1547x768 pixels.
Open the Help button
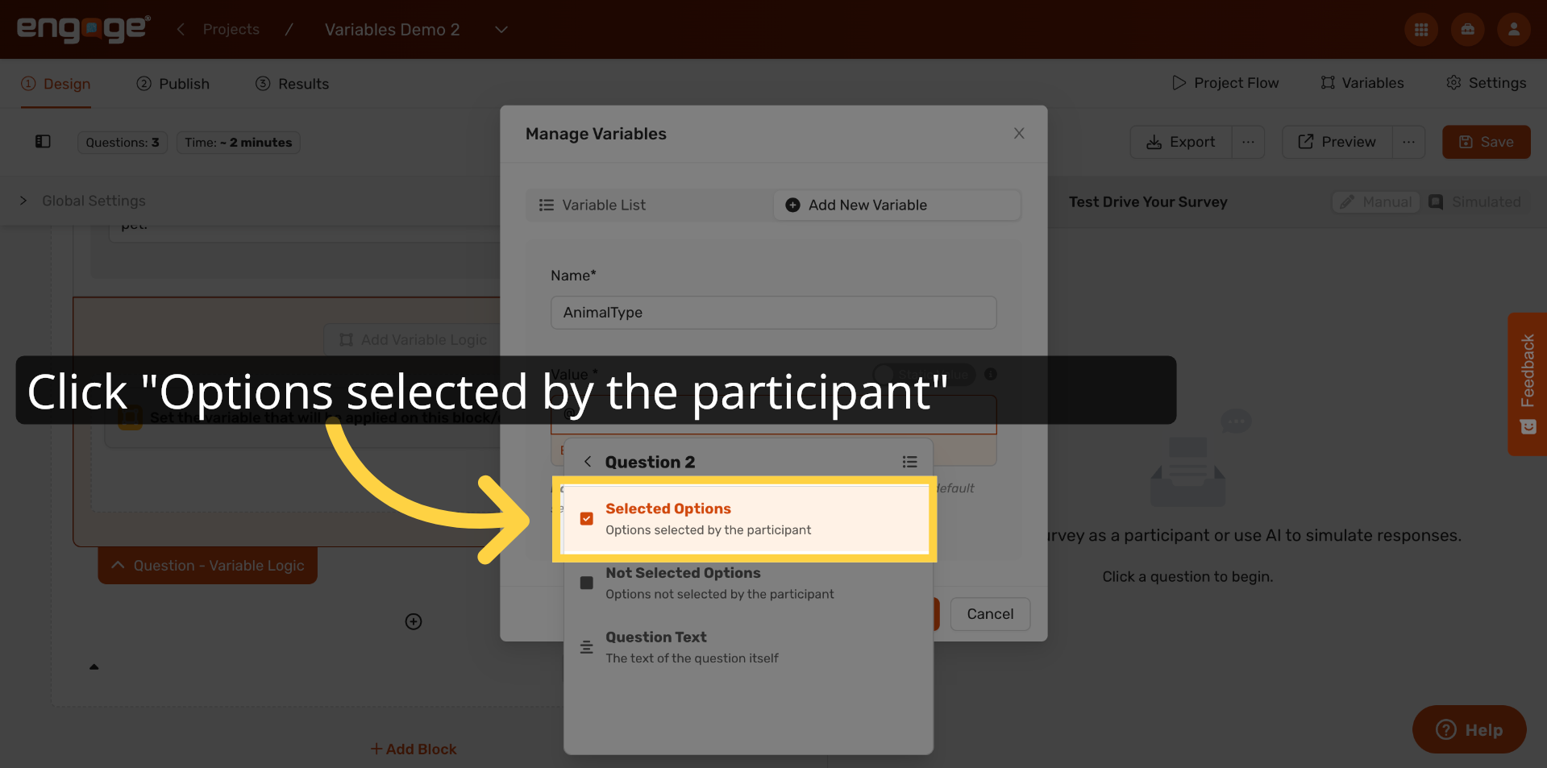coord(1469,730)
